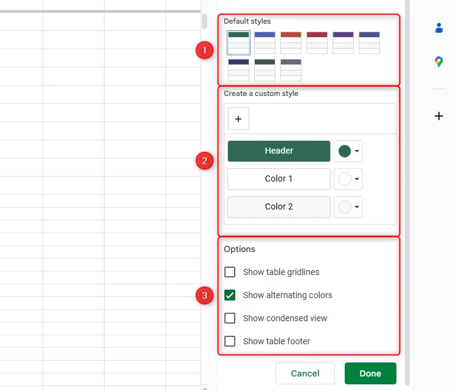Select the green default table style
Screen dimensions: 456x391
point(238,43)
